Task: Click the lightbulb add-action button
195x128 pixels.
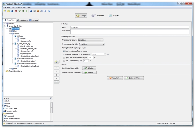Action: pyautogui.click(x=57, y=62)
